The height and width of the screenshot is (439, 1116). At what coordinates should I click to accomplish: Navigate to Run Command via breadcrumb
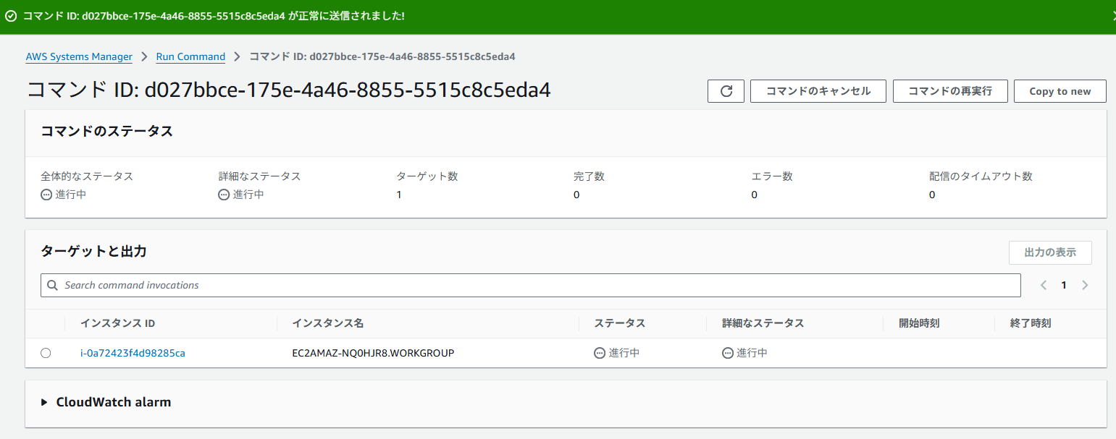tap(190, 56)
